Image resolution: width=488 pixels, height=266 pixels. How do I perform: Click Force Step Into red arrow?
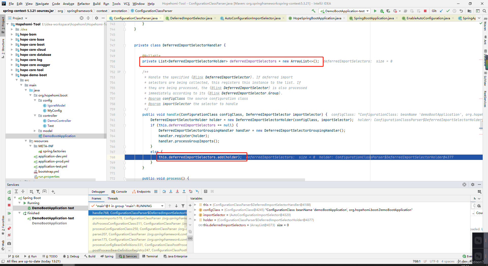tap(177, 191)
